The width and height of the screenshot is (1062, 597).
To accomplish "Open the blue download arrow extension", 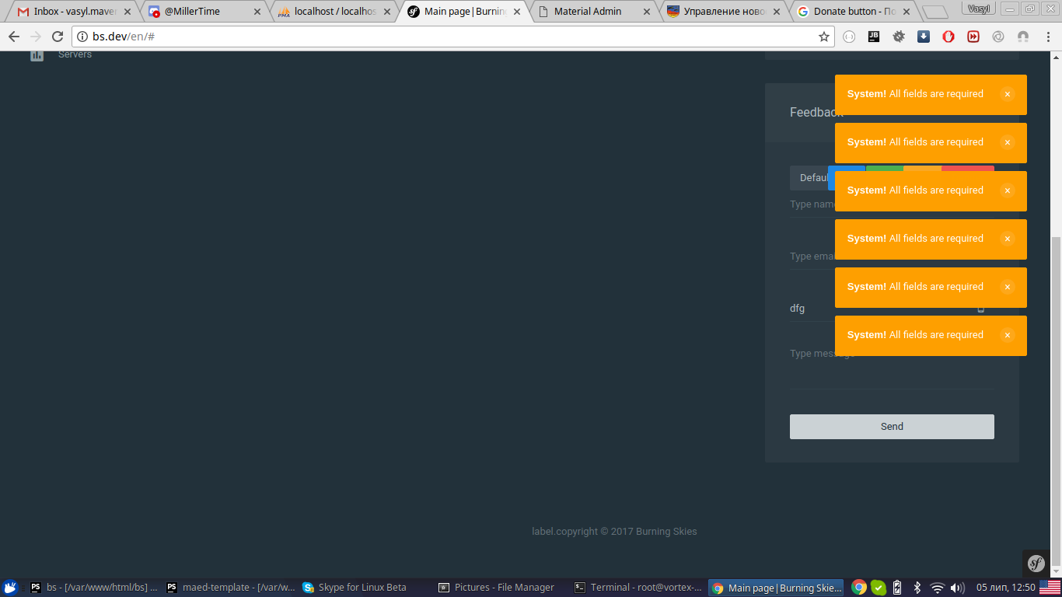I will pos(924,37).
